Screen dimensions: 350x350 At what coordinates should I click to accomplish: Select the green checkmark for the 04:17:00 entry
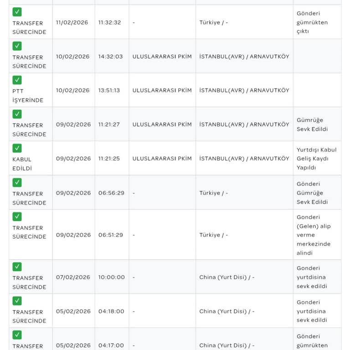(17, 335)
